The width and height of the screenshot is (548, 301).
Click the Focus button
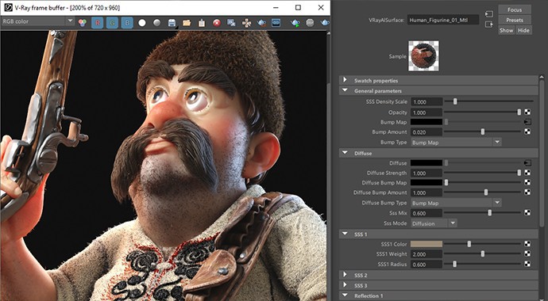(x=515, y=10)
